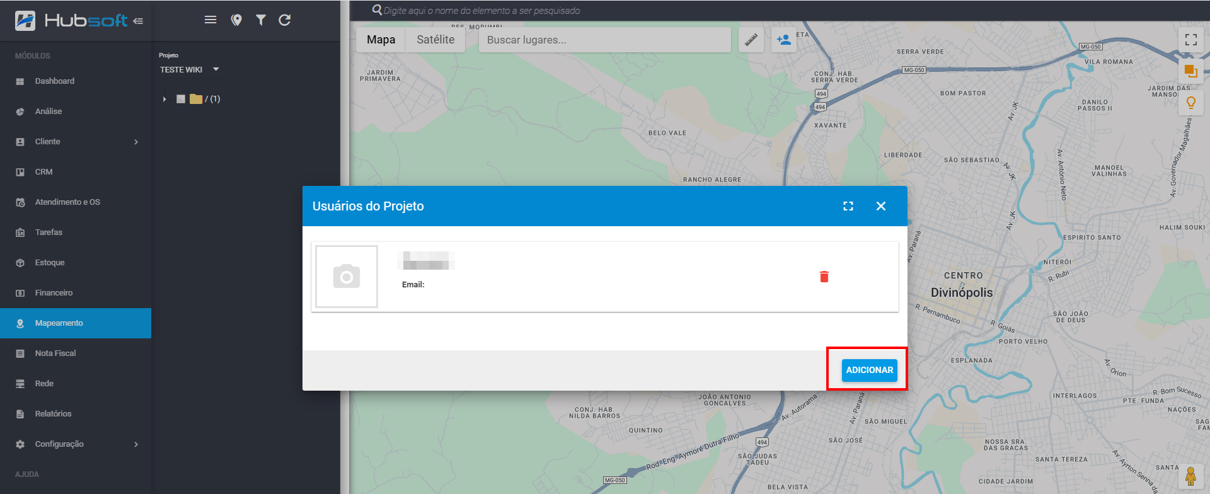Image resolution: width=1210 pixels, height=494 pixels.
Task: Switch map to Satélite view
Action: pos(435,40)
